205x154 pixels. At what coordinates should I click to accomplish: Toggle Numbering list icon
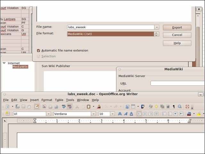point(164,114)
